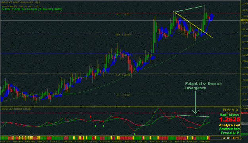
Task: Click the large red 1.2625 price readout
Action: click(x=230, y=120)
